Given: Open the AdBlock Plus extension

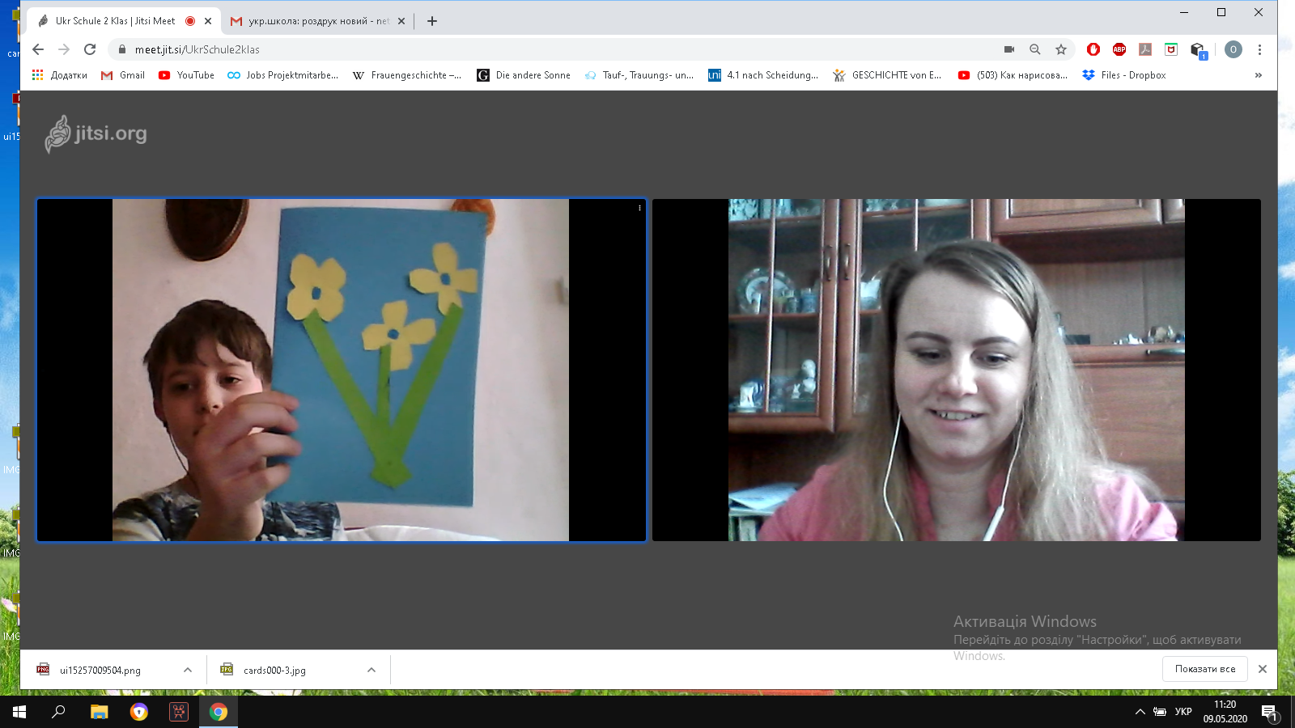Looking at the screenshot, I should [1119, 49].
